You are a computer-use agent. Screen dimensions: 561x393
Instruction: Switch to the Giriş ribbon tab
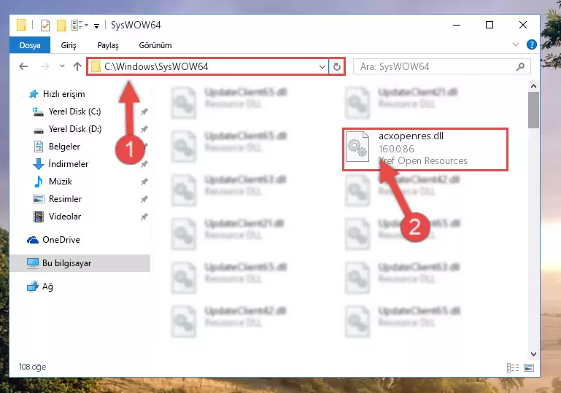click(69, 45)
